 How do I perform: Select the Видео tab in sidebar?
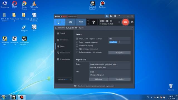61,46
